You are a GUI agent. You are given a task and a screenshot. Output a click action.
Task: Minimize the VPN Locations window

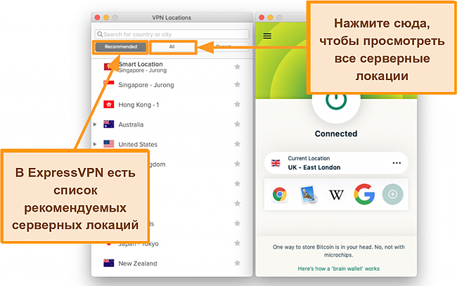(x=106, y=18)
